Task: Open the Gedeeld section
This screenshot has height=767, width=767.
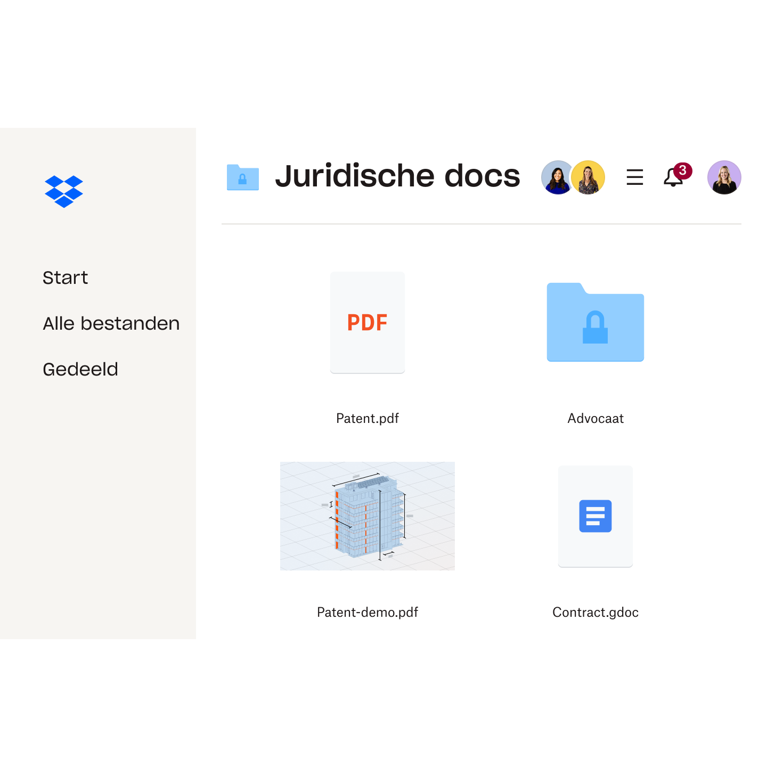Action: [x=80, y=369]
